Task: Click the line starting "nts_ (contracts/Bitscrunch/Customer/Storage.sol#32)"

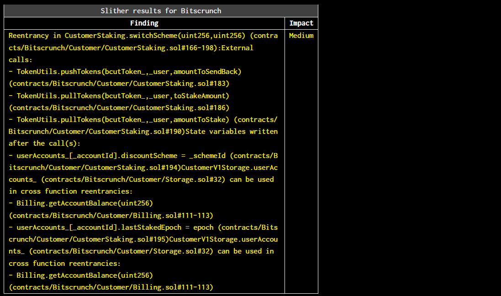Action: pyautogui.click(x=141, y=251)
